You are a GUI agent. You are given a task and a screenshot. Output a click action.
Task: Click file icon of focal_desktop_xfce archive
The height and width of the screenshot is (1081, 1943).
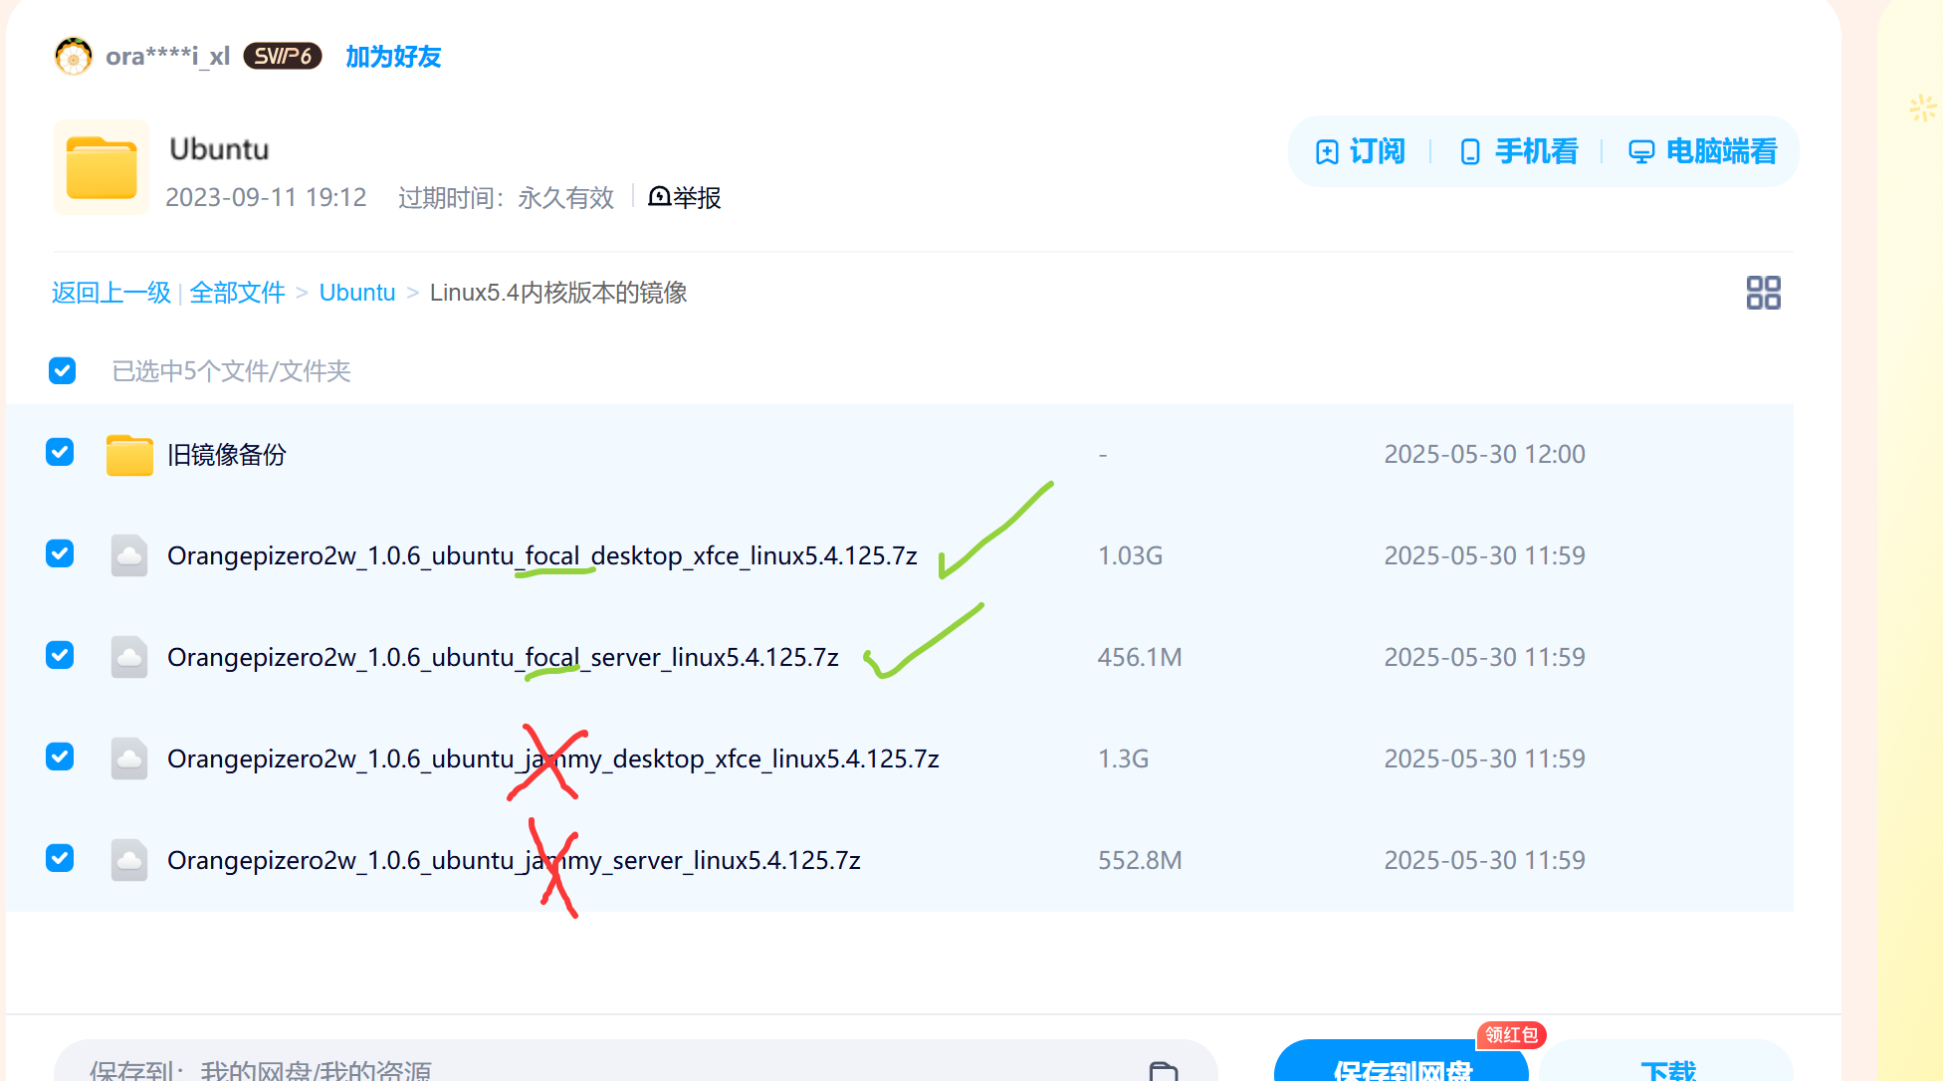129,555
